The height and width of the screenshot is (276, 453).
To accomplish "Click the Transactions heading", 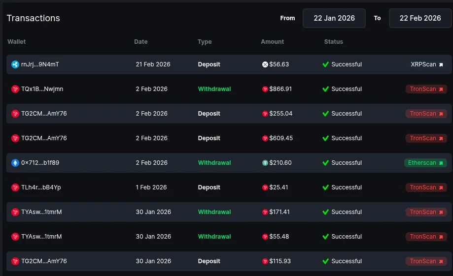I will pyautogui.click(x=33, y=18).
